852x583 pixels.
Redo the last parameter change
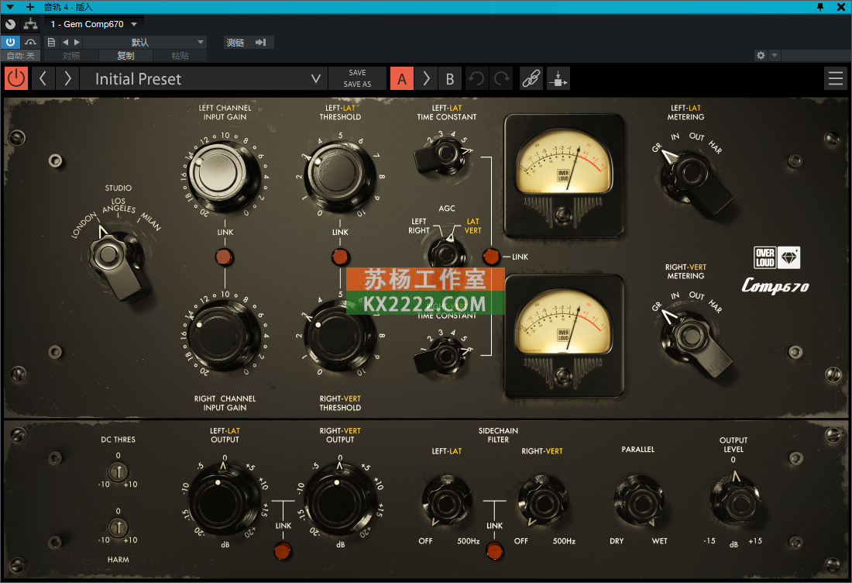(502, 78)
